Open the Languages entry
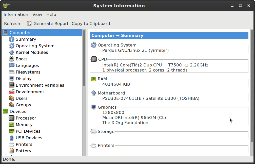 (27, 65)
